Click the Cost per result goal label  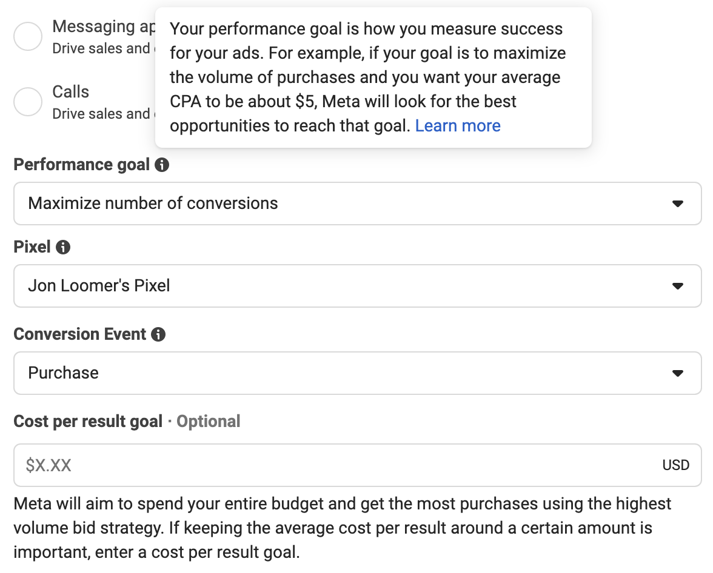pos(88,421)
